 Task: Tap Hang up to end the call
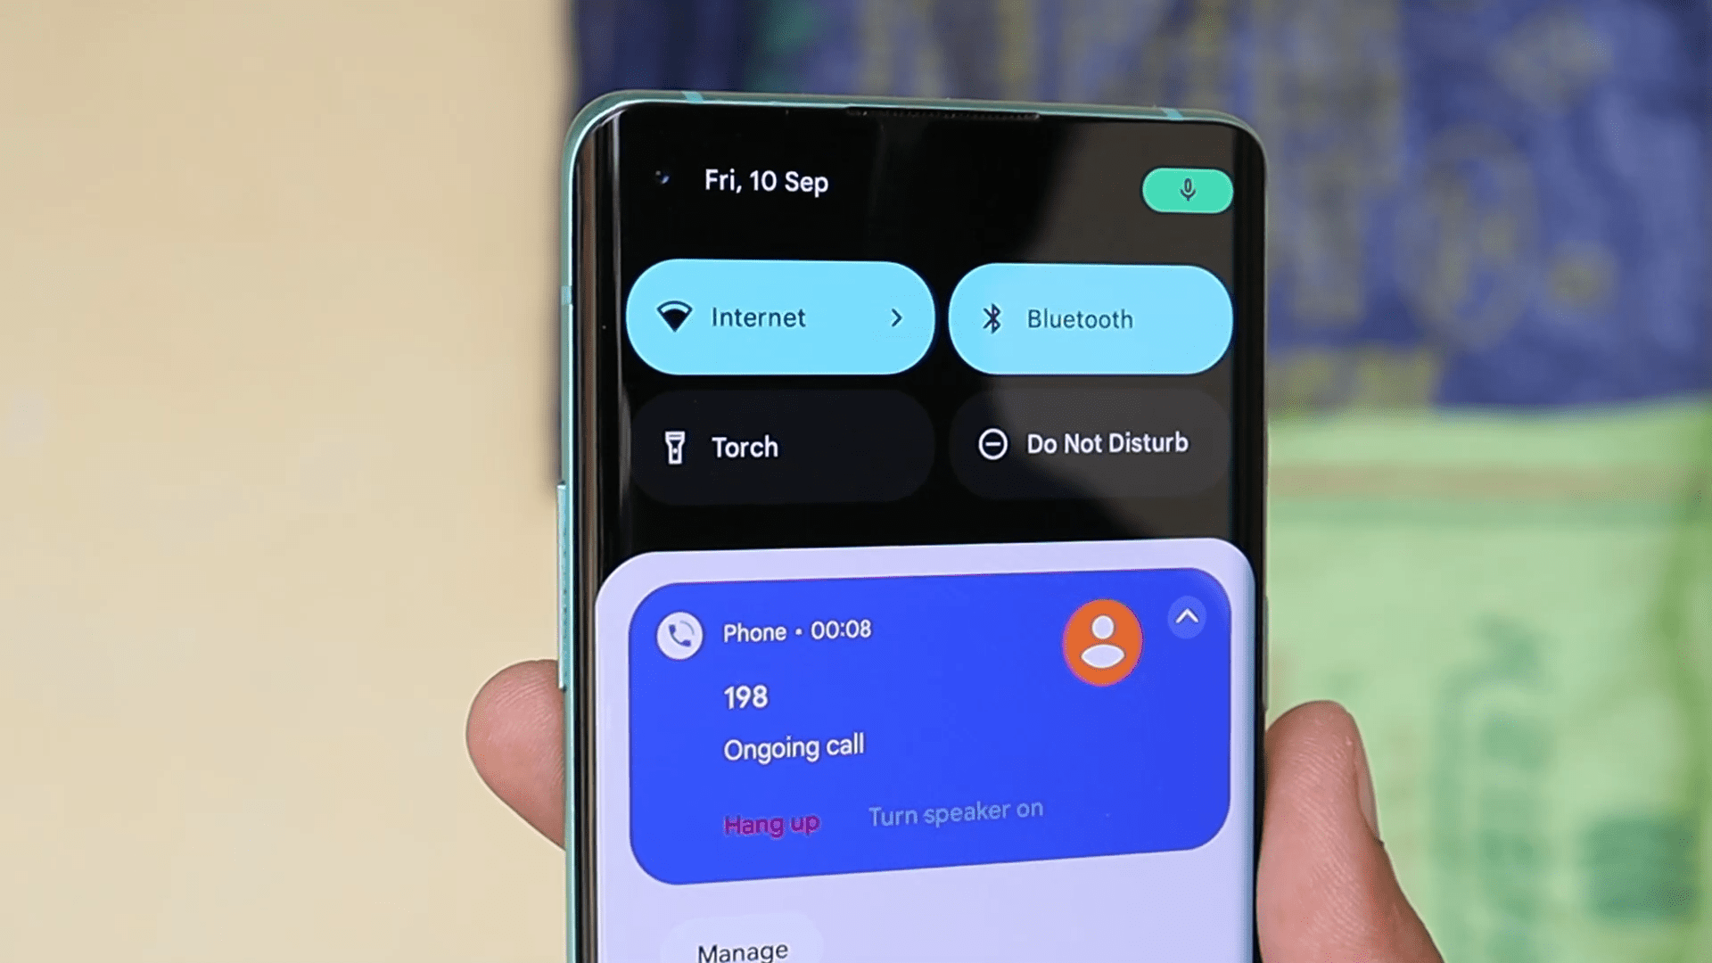770,822
